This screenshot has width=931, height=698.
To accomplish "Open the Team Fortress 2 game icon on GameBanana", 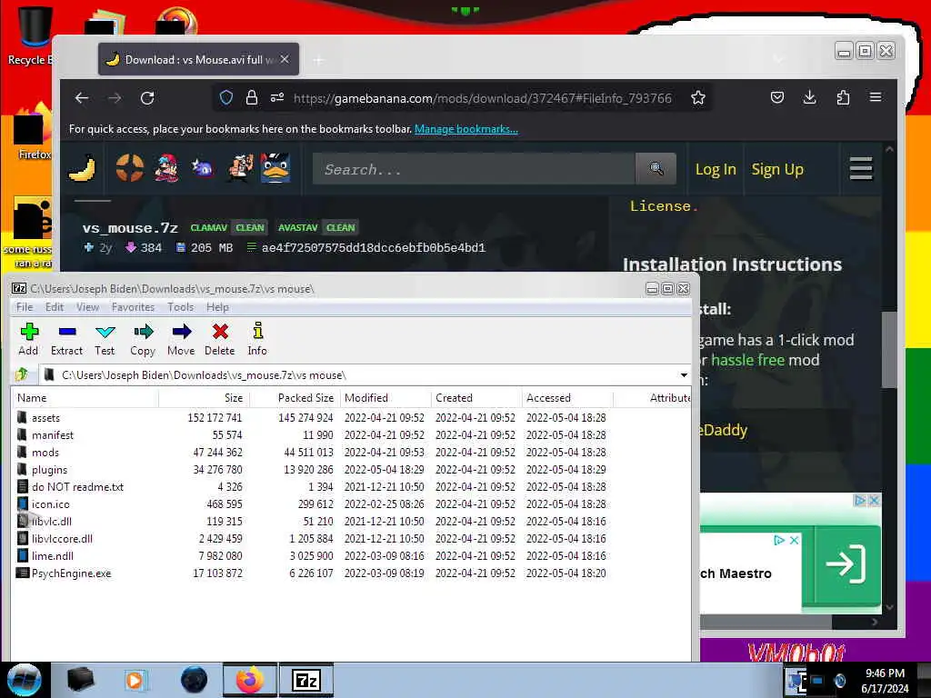I will [129, 168].
